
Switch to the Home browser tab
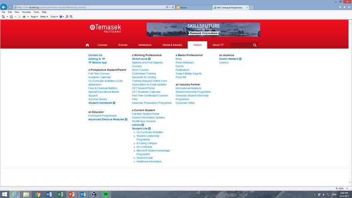(193, 7)
